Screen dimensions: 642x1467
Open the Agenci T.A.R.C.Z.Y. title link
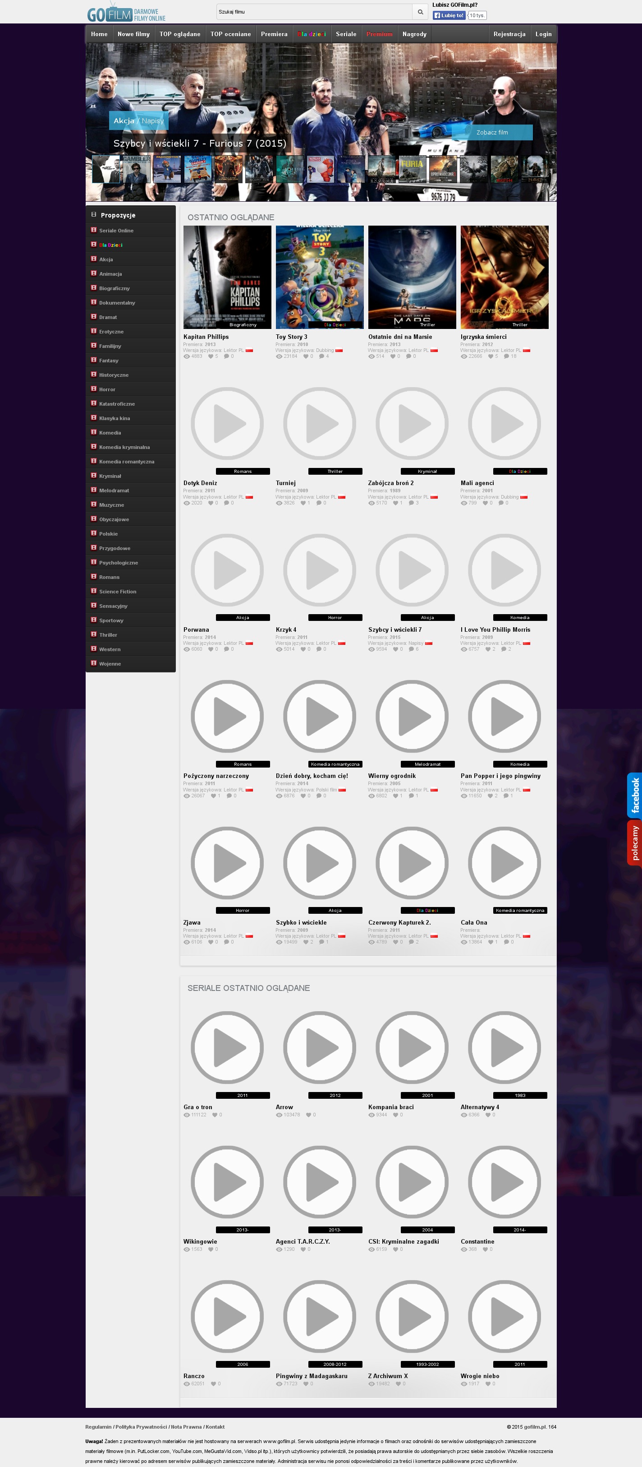point(303,1241)
